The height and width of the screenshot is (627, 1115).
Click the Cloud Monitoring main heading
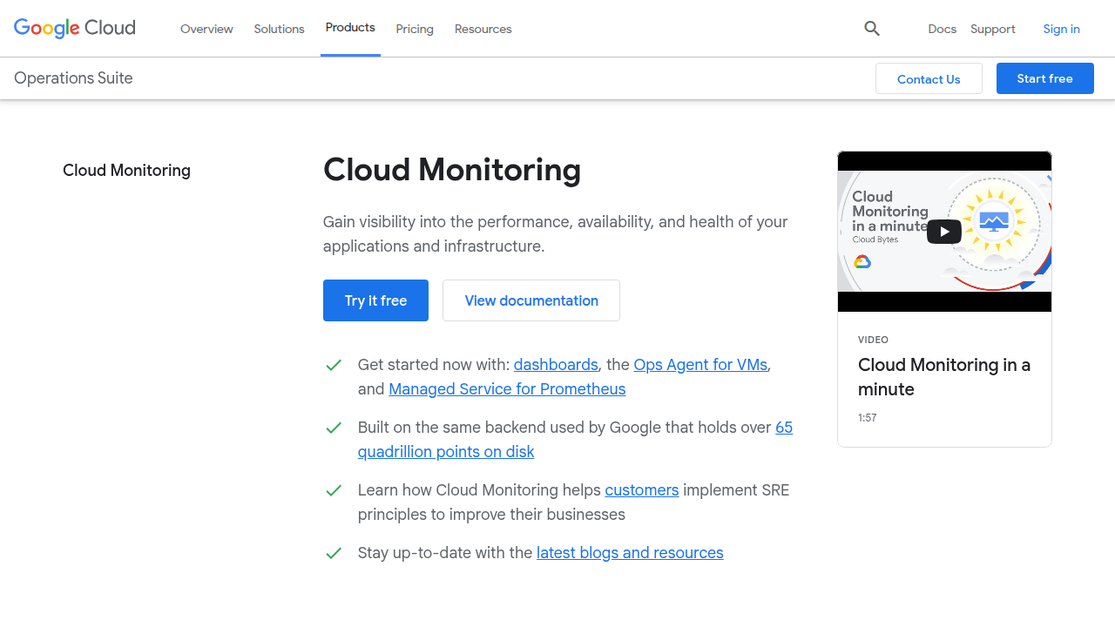[x=452, y=170]
